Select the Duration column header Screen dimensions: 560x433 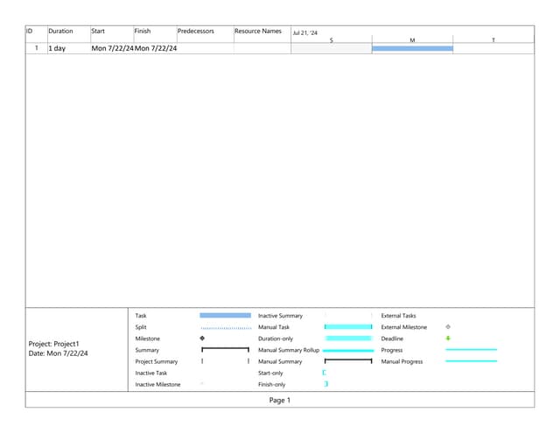click(x=60, y=31)
